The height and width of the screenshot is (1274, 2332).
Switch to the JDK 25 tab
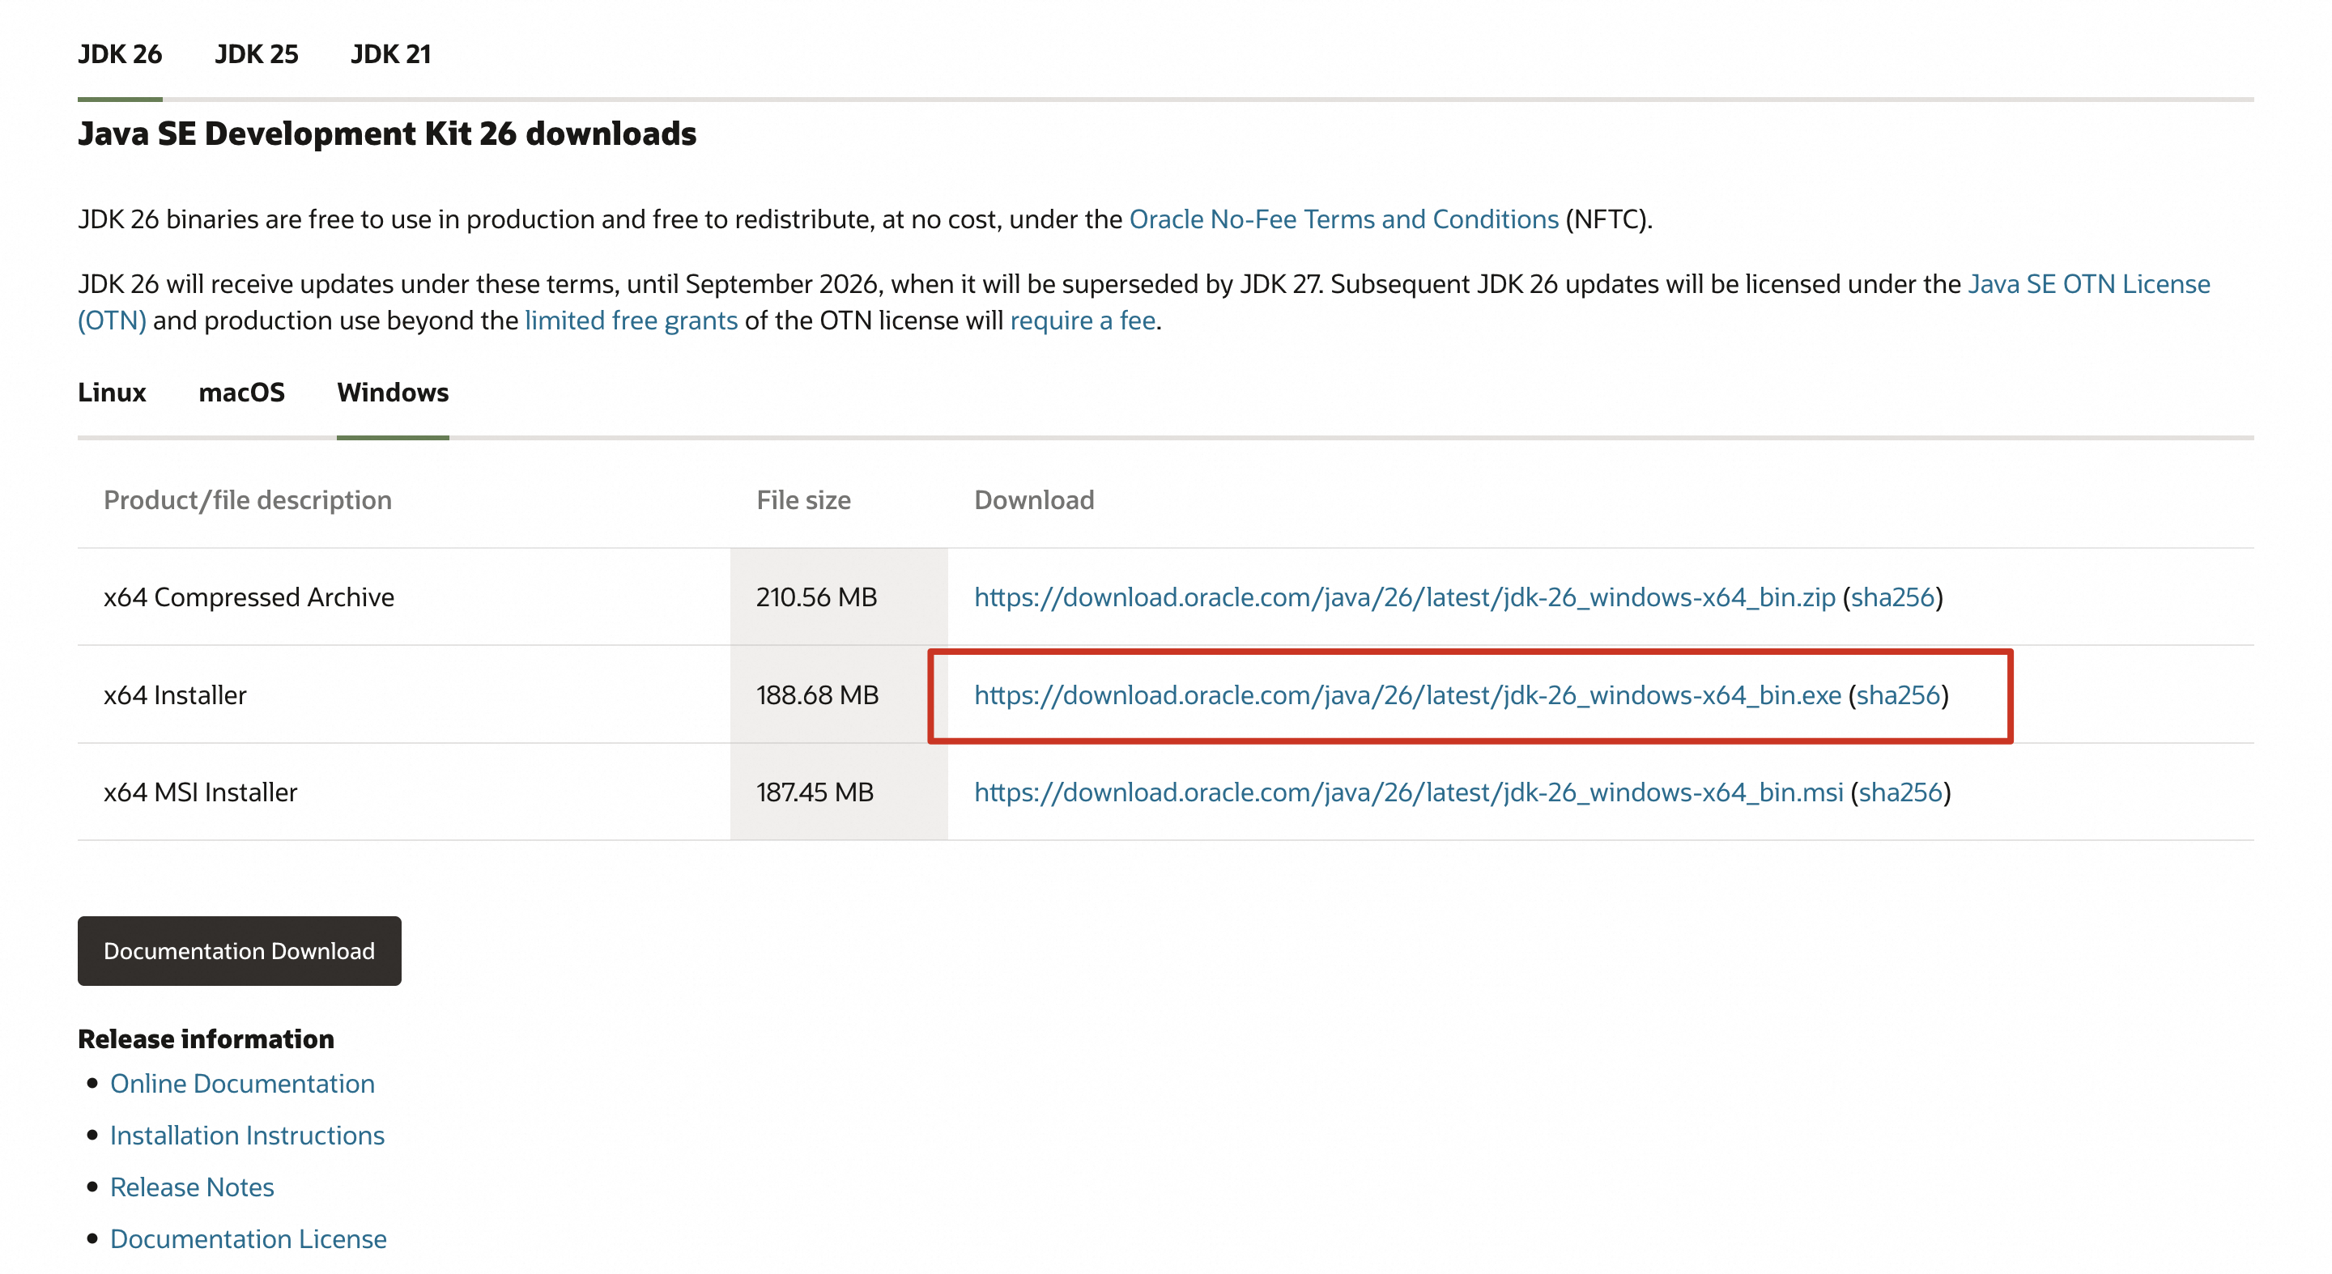pyautogui.click(x=256, y=54)
